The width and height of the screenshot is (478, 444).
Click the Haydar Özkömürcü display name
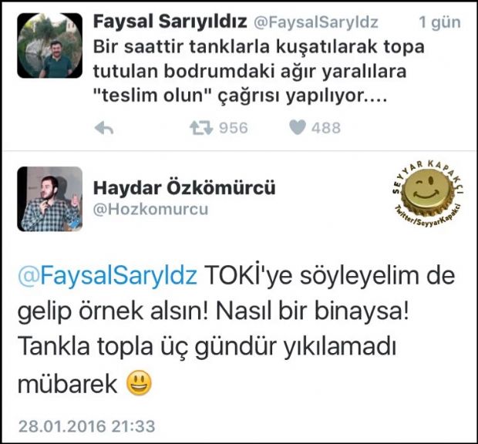click(184, 187)
